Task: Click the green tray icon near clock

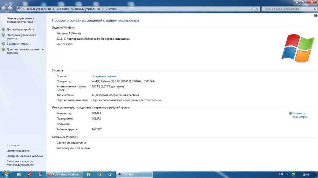Action: 294,175
